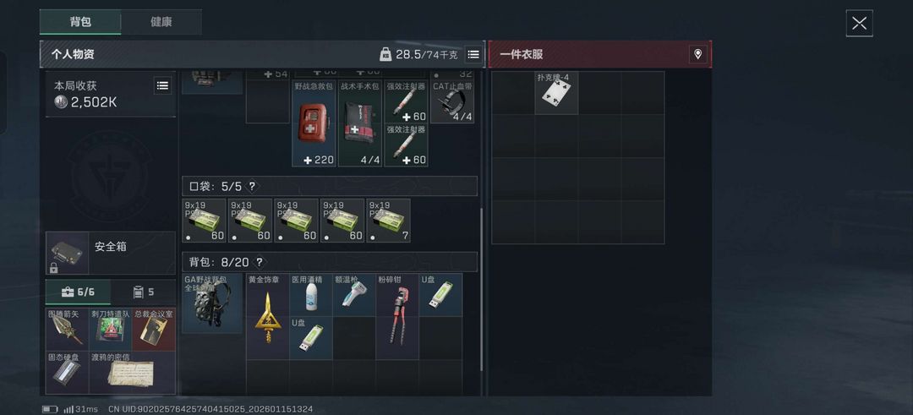
Task: Select the 渡鸦的密信 secret letter item
Action: 132,373
